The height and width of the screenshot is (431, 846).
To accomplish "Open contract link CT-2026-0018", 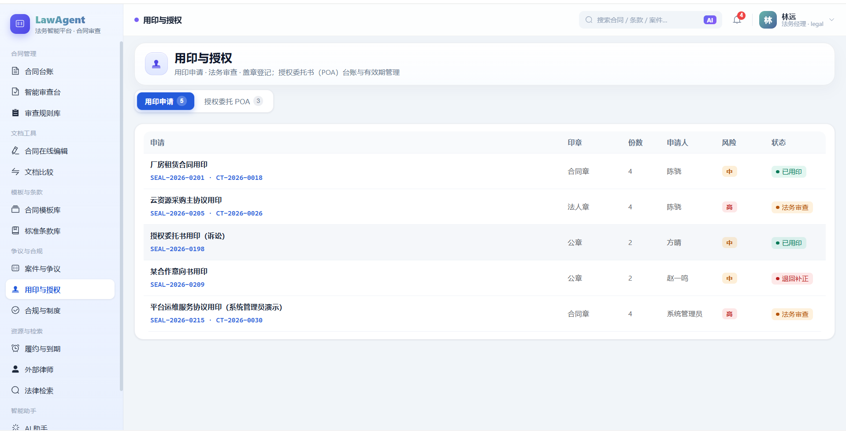I will (239, 178).
